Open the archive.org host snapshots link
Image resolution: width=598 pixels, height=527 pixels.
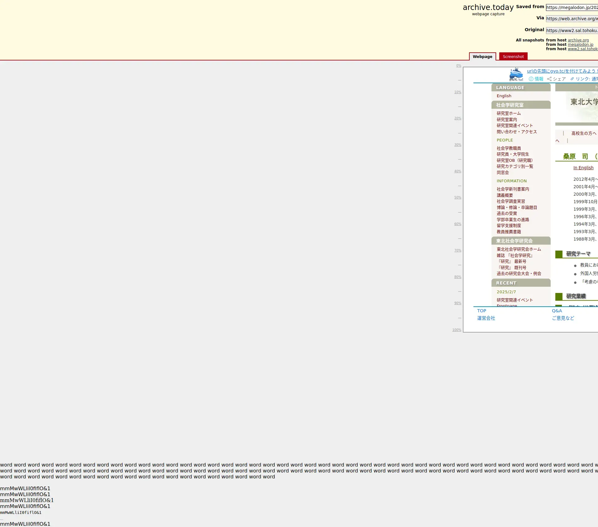tap(578, 40)
